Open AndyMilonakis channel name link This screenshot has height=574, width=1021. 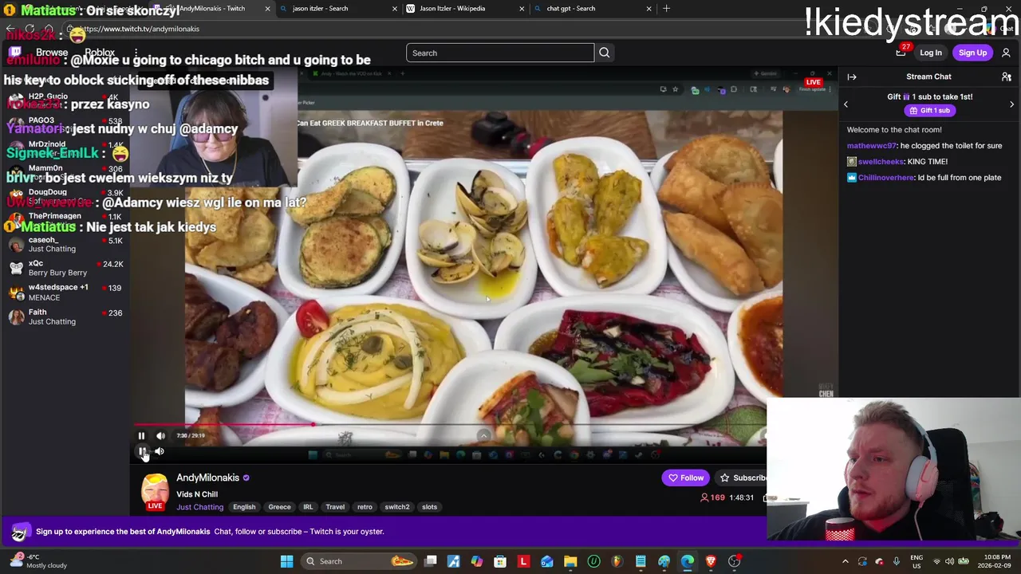pyautogui.click(x=207, y=478)
